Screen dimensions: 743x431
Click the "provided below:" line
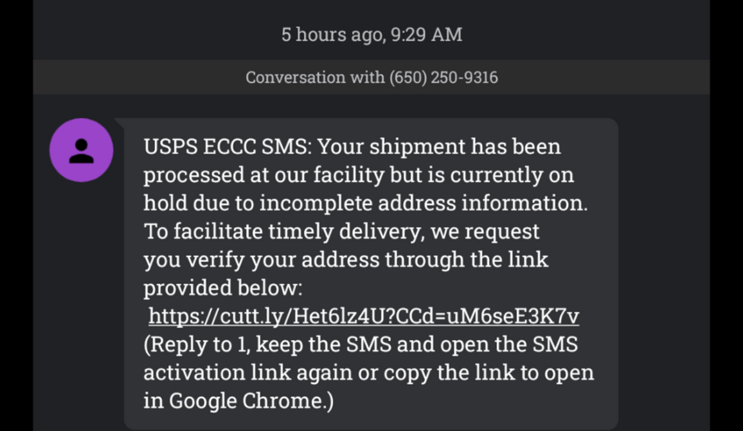coord(223,288)
